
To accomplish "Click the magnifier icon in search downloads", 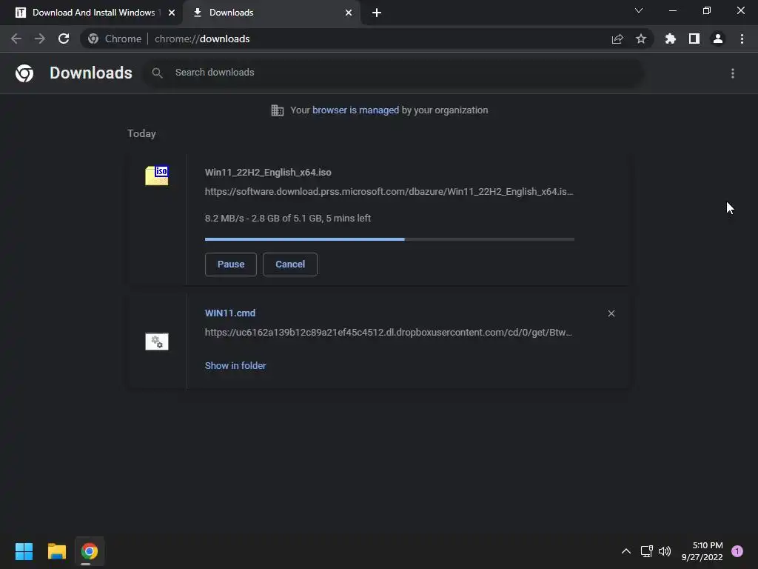I will [157, 73].
